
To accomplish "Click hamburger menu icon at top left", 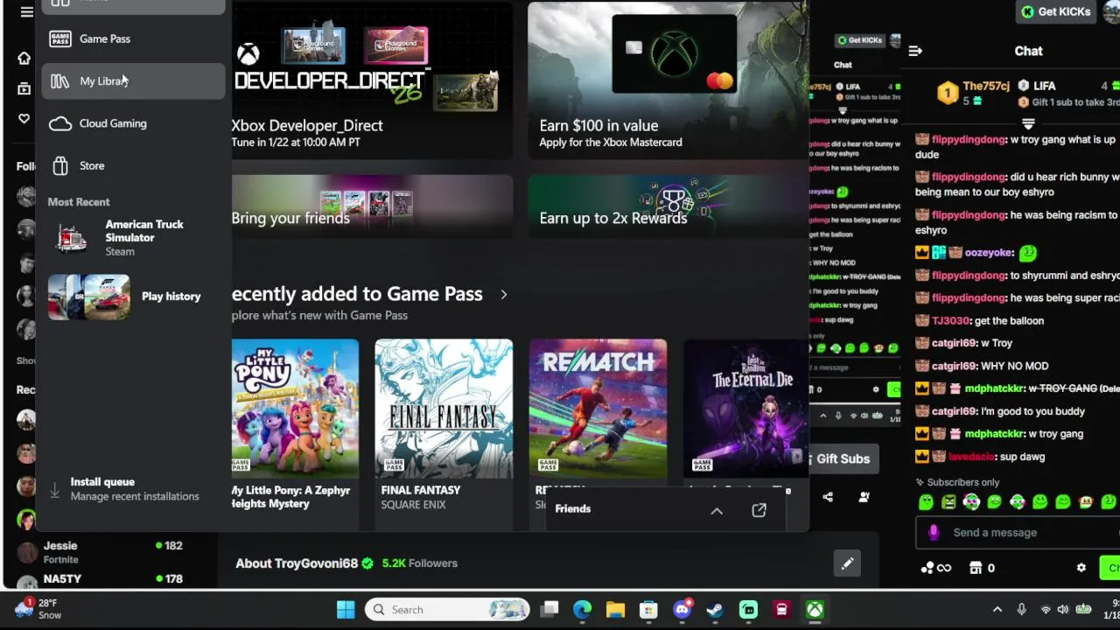I will point(27,11).
